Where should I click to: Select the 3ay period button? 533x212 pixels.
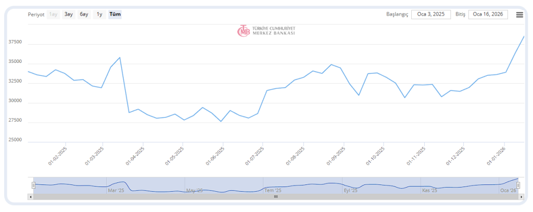click(x=69, y=15)
